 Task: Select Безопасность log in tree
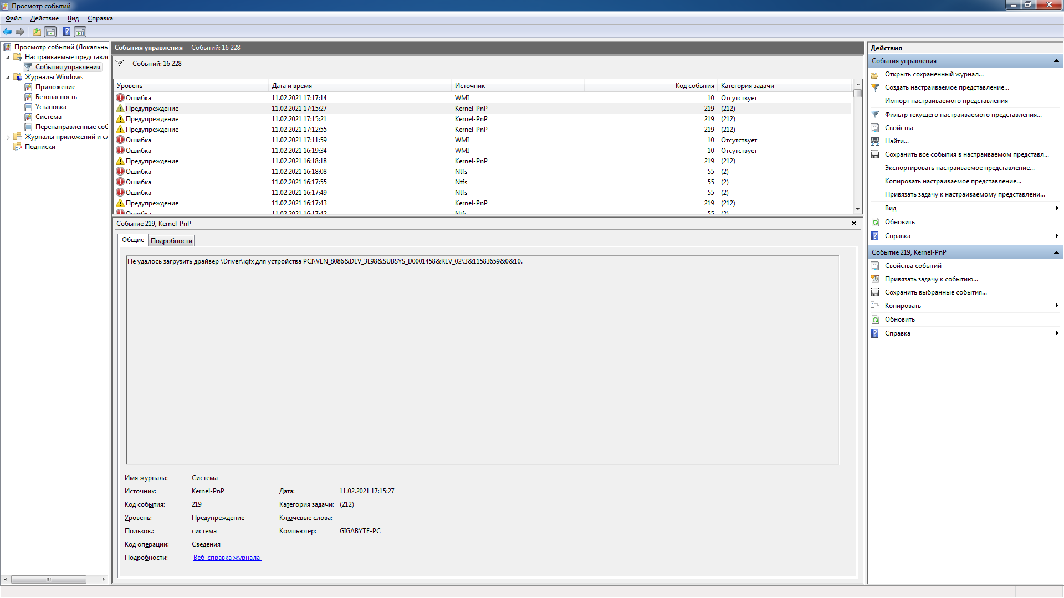tap(56, 97)
